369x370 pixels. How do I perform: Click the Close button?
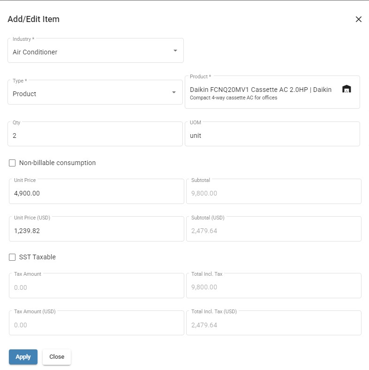(57, 357)
